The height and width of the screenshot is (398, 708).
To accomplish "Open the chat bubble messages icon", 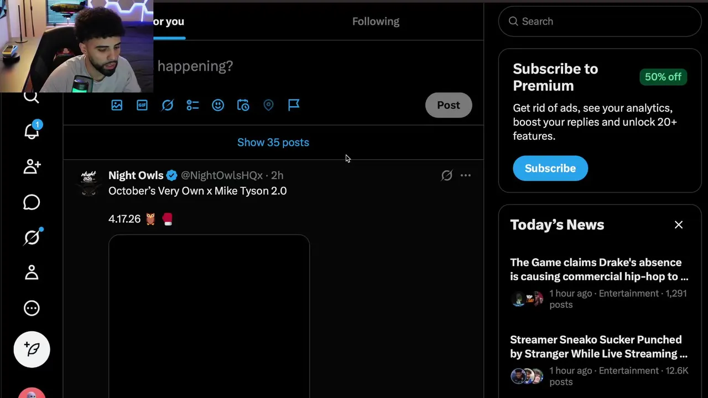I will (32, 202).
